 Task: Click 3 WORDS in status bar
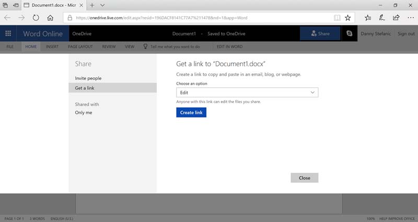(x=37, y=218)
